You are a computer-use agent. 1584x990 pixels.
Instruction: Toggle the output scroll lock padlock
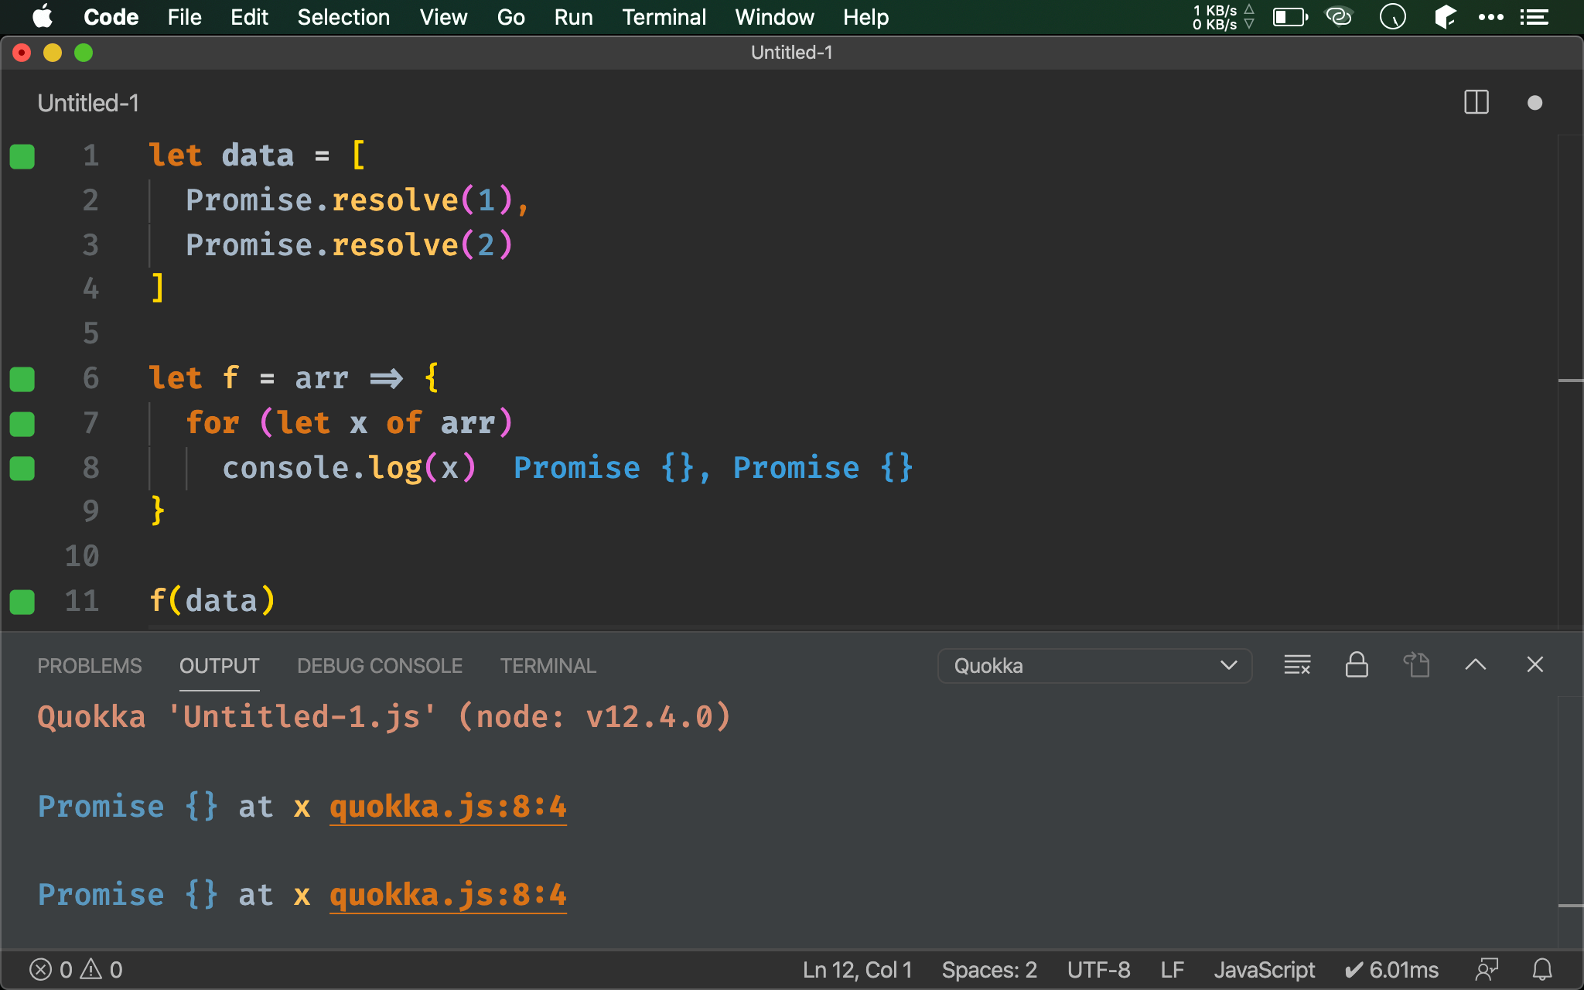point(1357,665)
